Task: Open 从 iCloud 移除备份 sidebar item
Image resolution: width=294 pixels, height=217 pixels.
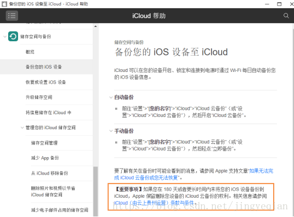Action: point(49,173)
